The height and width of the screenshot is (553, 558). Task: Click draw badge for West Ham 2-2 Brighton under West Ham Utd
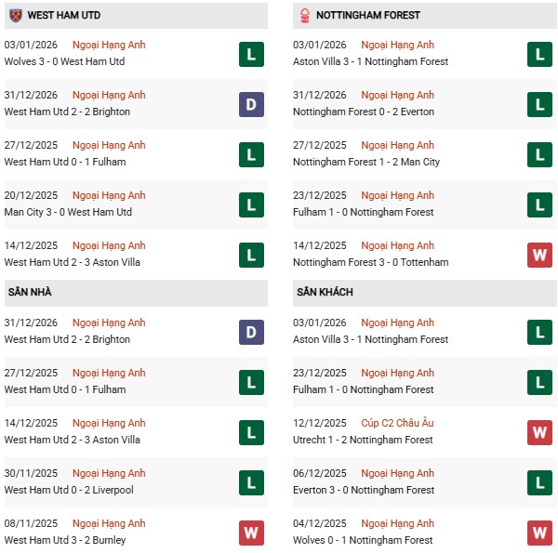click(x=251, y=104)
